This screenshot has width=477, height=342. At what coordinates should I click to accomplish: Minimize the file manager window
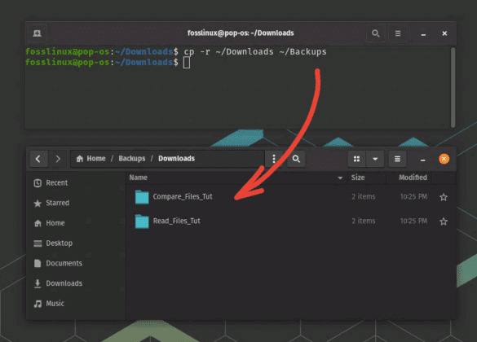(423, 159)
